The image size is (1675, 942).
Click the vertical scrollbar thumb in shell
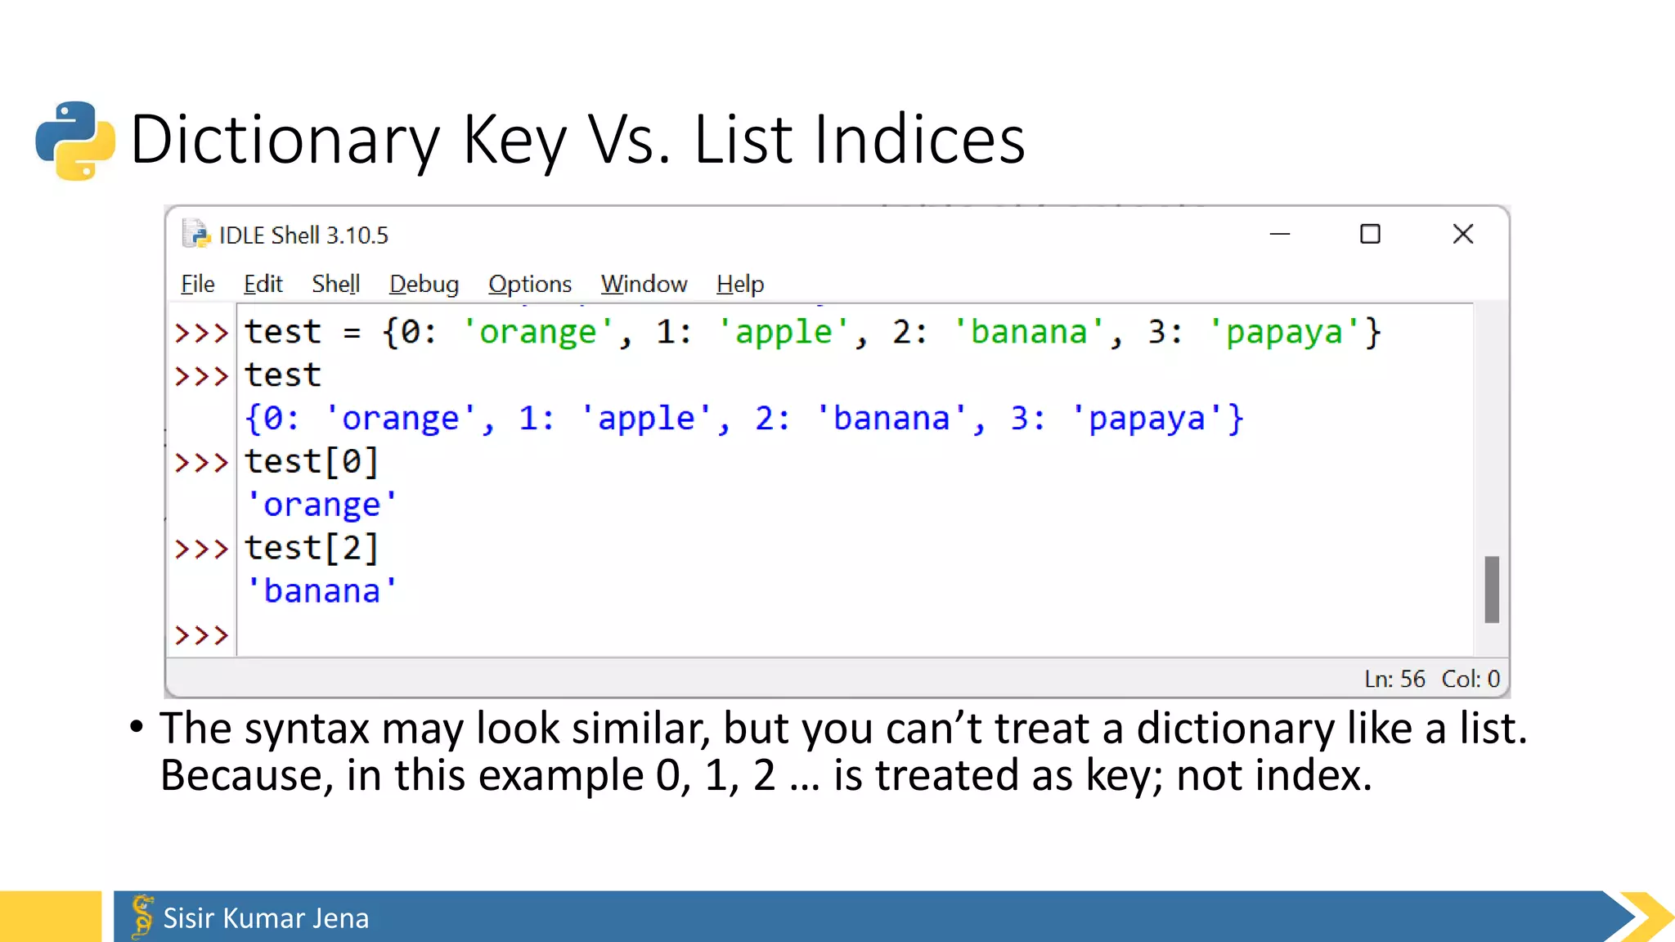pyautogui.click(x=1492, y=590)
